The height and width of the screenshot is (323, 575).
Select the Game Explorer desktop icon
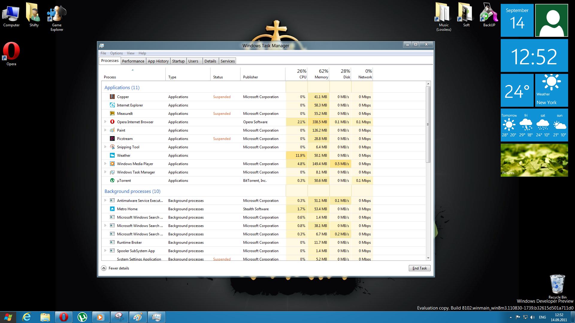pos(57,17)
